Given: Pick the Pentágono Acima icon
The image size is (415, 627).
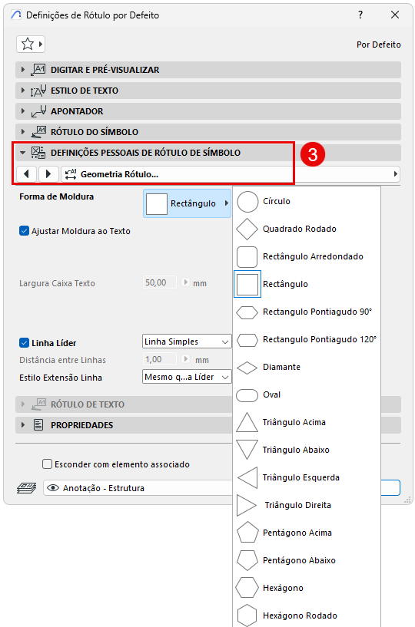Looking at the screenshot, I should point(247,533).
